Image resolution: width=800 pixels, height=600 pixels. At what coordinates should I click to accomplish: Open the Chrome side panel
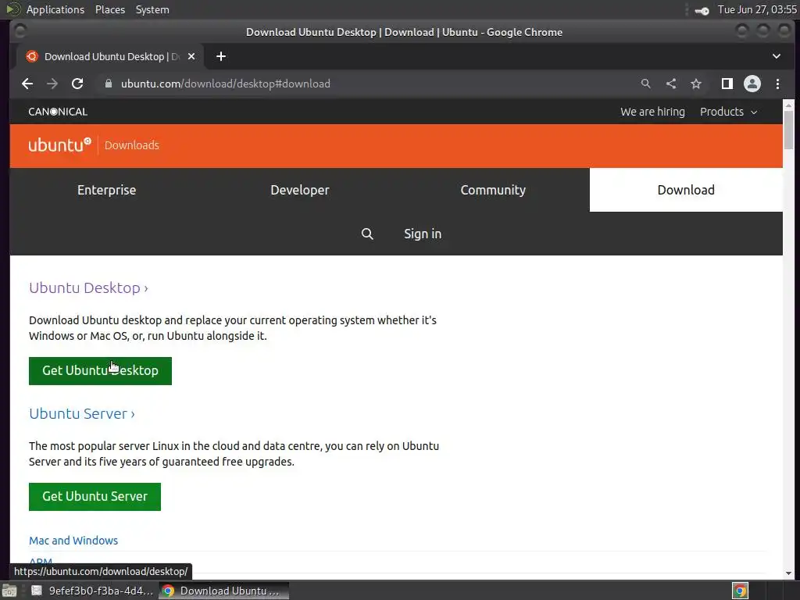(x=727, y=84)
